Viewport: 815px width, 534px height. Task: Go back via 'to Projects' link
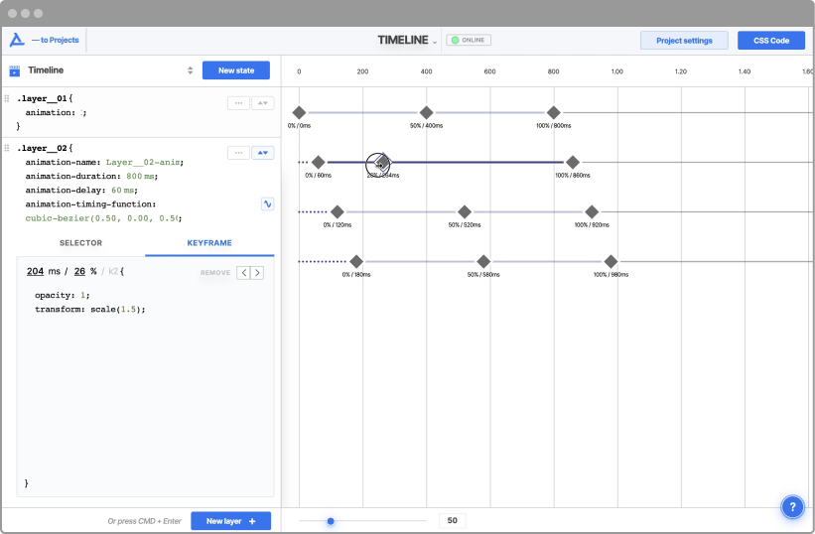click(56, 40)
